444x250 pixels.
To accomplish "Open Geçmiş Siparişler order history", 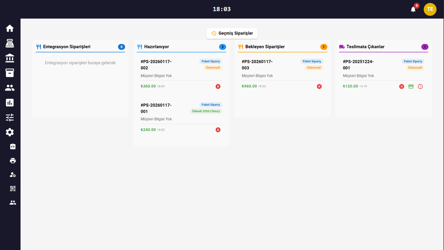I will (x=232, y=33).
